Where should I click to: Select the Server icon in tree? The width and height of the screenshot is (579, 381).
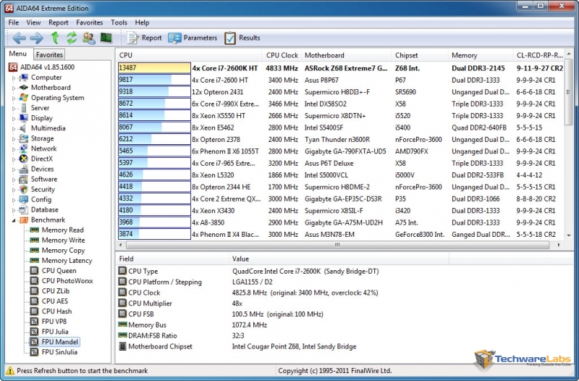click(x=24, y=108)
